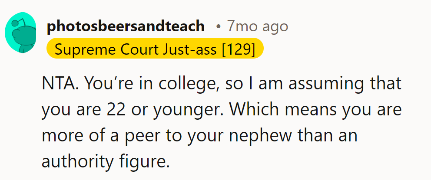Click the "7mo ago" timestamp
The width and height of the screenshot is (431, 180).
tap(257, 26)
